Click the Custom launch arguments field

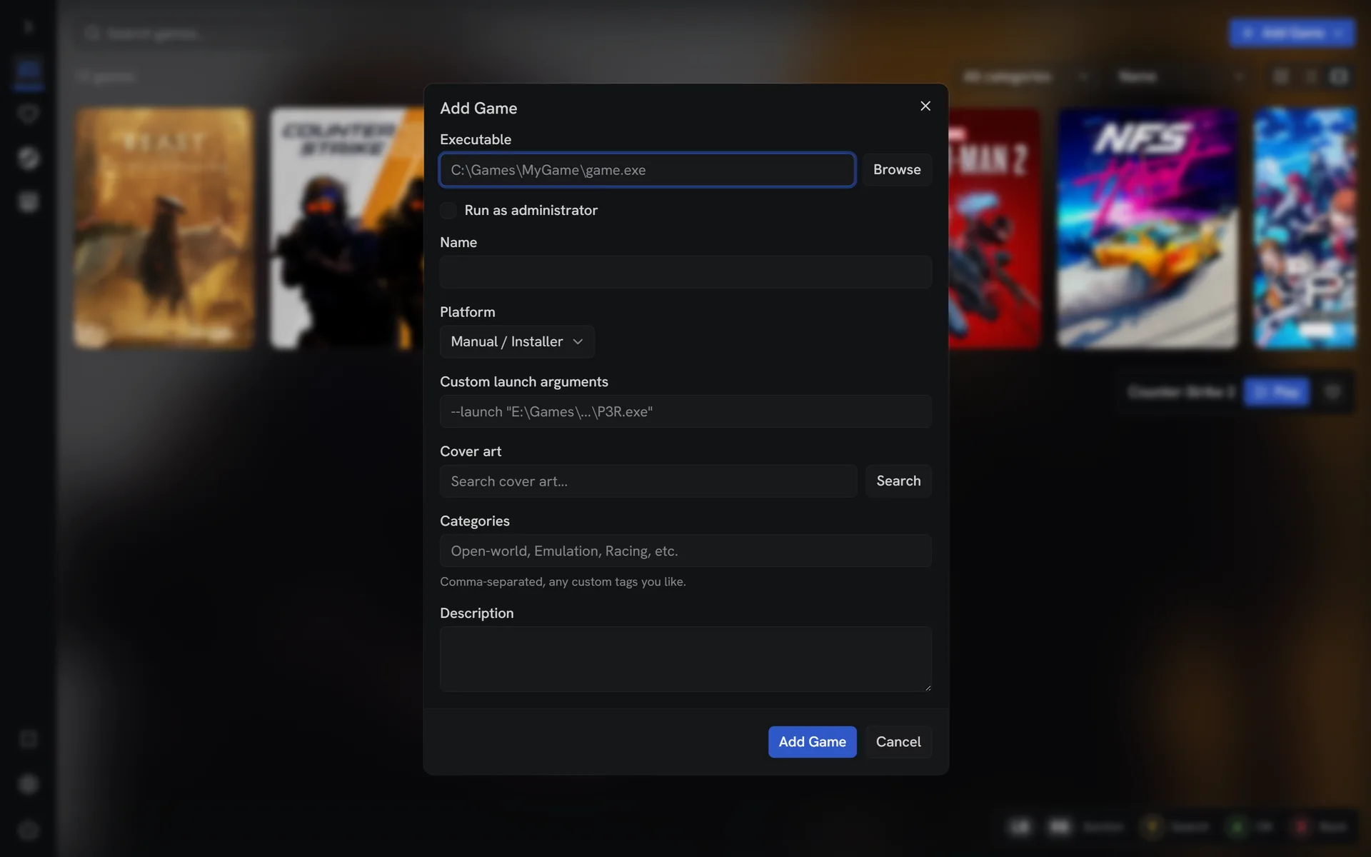[x=685, y=411]
